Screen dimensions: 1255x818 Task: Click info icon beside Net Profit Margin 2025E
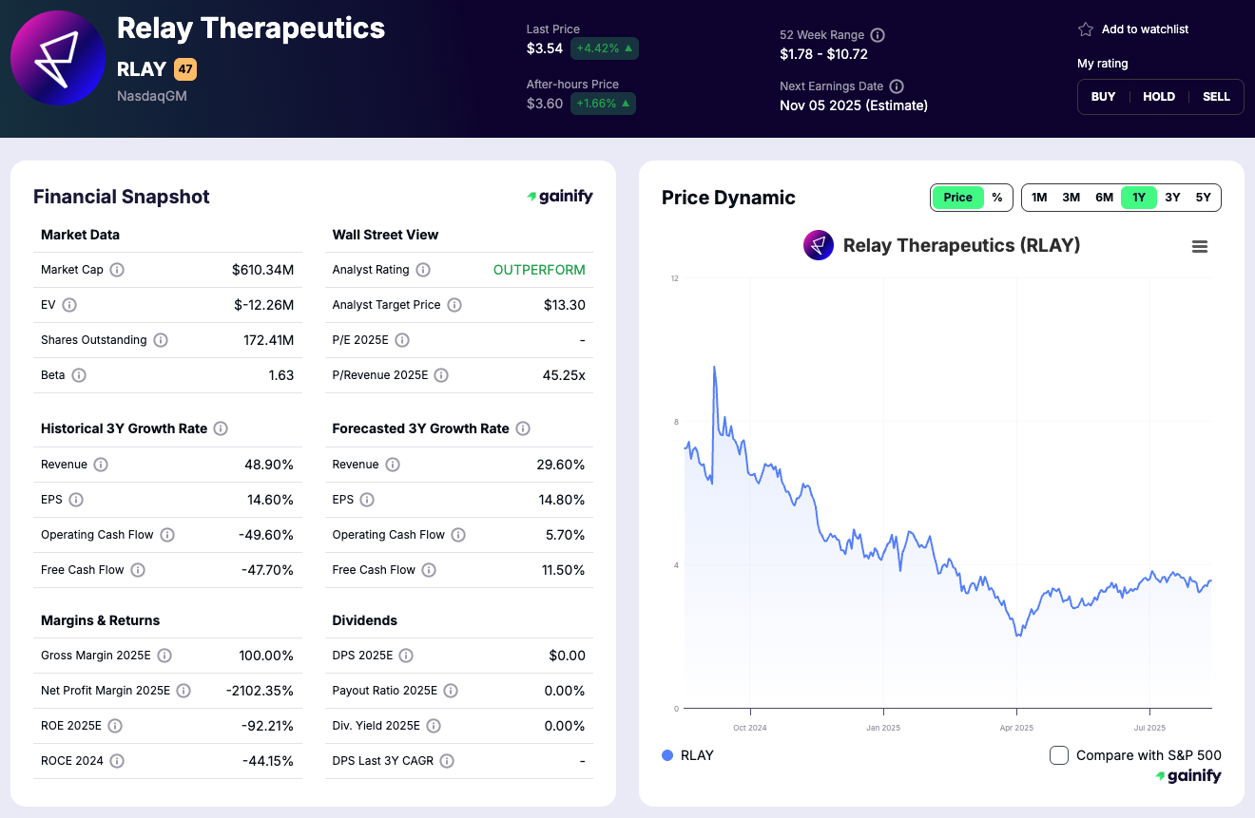(x=183, y=691)
